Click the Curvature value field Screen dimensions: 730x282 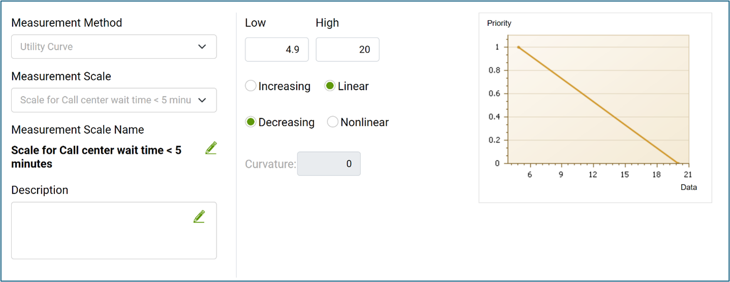tap(329, 164)
